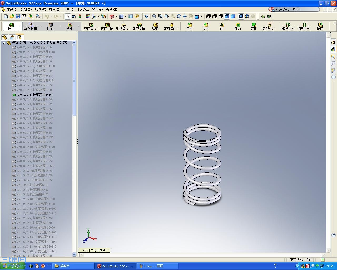Image resolution: width=337 pixels, height=270 pixels.
Task: Activate the Pan view tool
Action: coord(185,16)
